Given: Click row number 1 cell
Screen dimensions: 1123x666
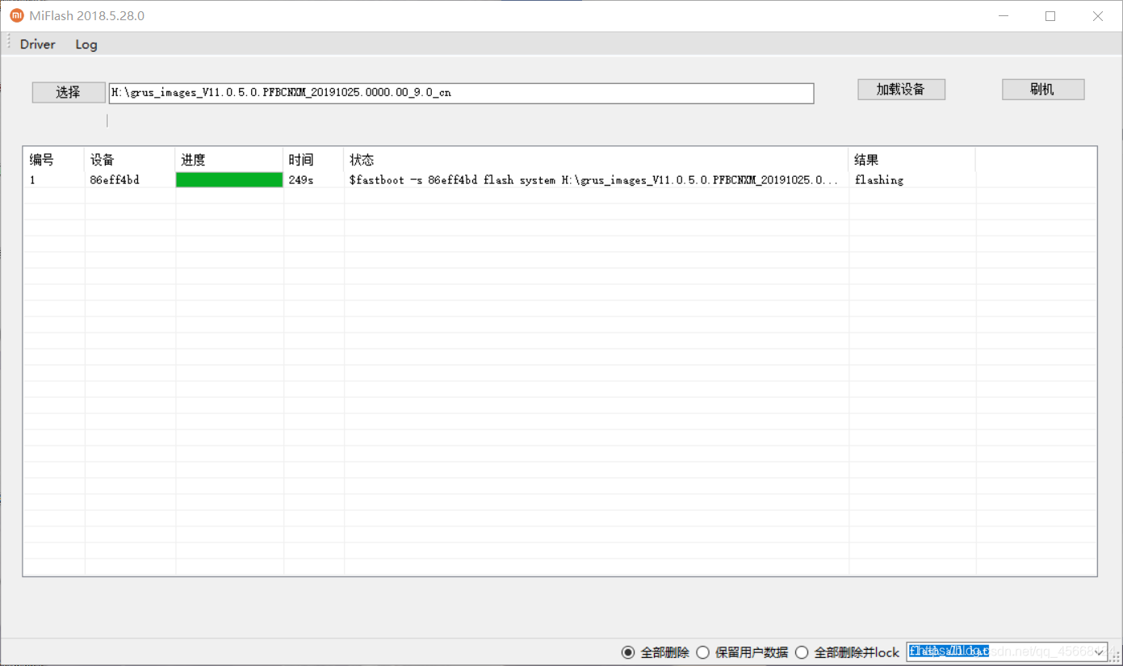Looking at the screenshot, I should [x=33, y=180].
